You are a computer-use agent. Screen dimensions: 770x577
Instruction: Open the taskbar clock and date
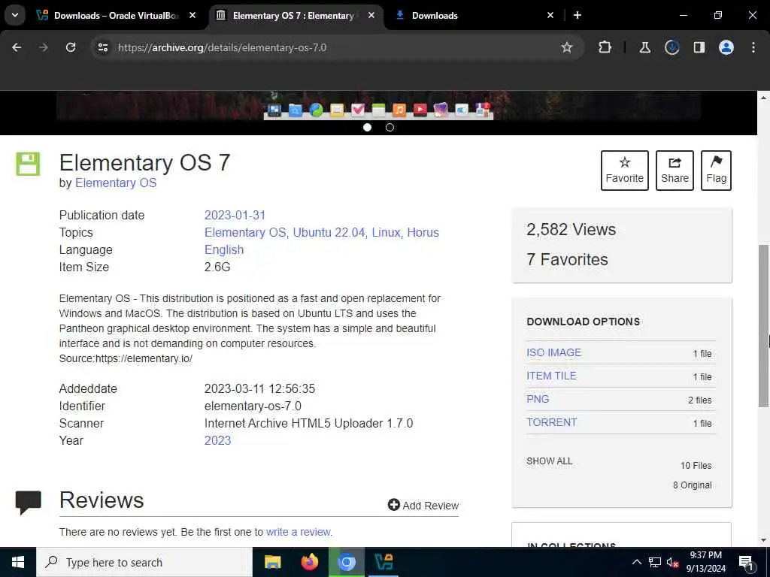[x=705, y=562]
